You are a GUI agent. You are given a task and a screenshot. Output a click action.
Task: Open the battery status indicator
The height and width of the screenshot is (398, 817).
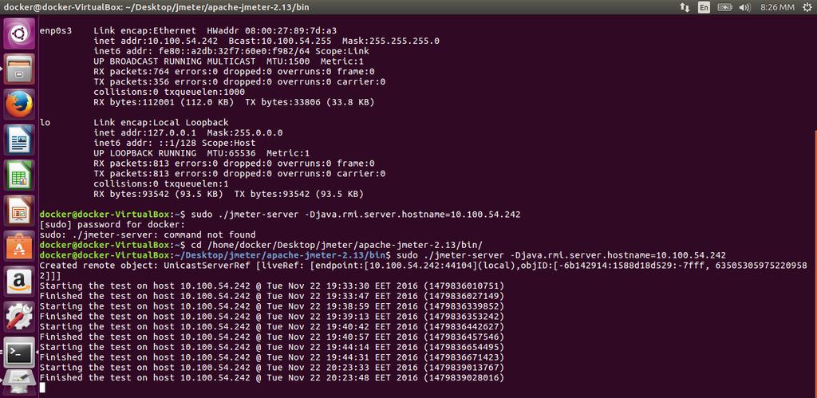(724, 7)
